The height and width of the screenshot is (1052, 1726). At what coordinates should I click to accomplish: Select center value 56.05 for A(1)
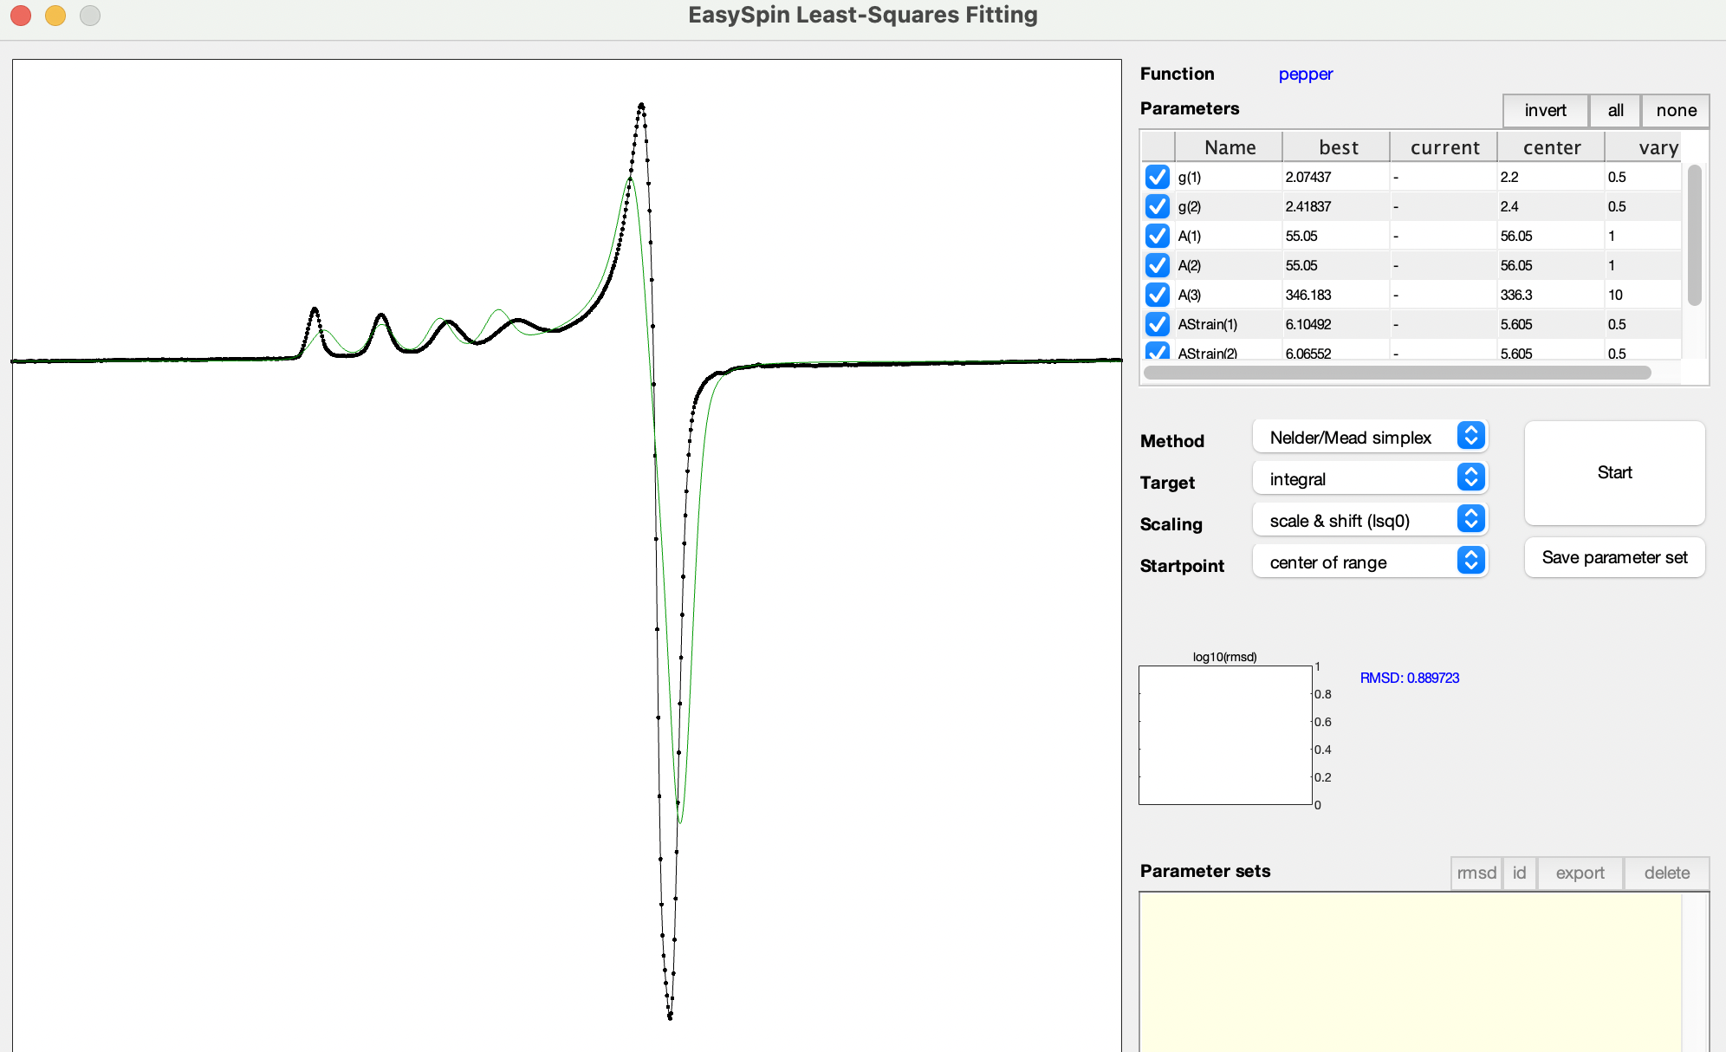(x=1551, y=236)
